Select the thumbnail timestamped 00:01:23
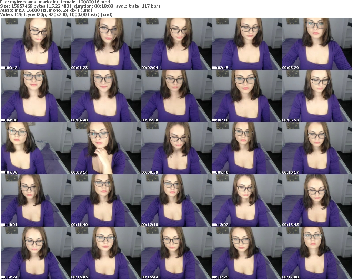 coord(106,44)
